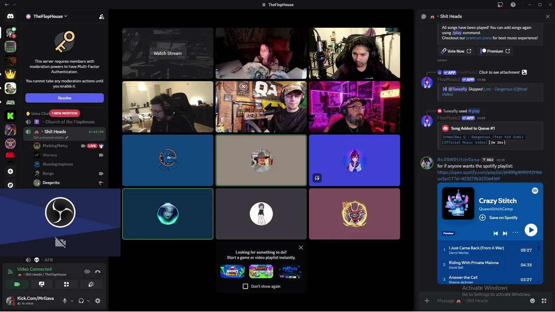Jump to the 1 New Mention pill
This screenshot has width=555, height=312.
point(65,113)
